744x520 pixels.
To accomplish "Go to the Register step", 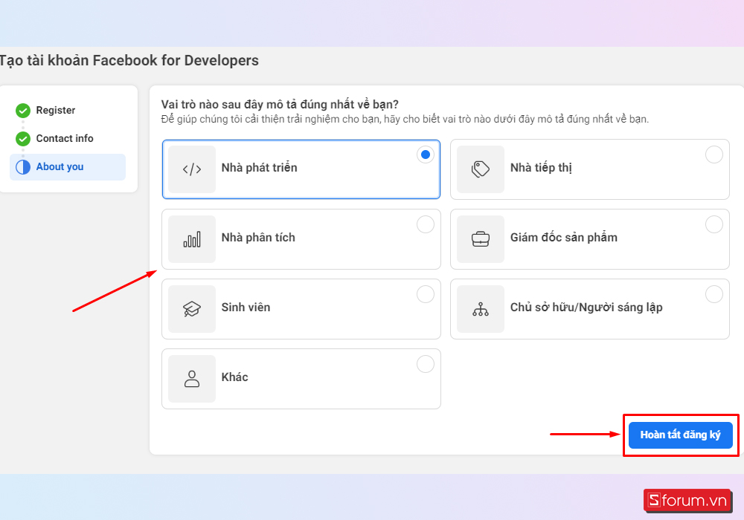I will tap(56, 111).
